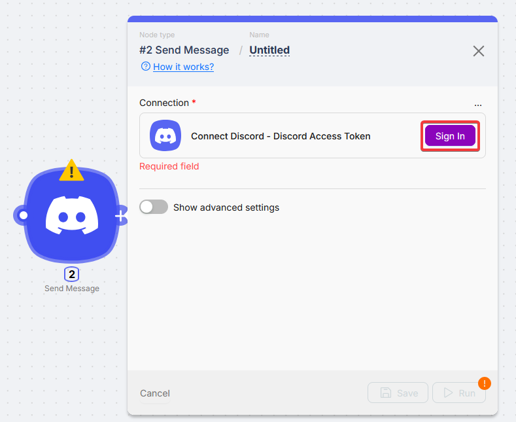Open the How it works link

[183, 67]
